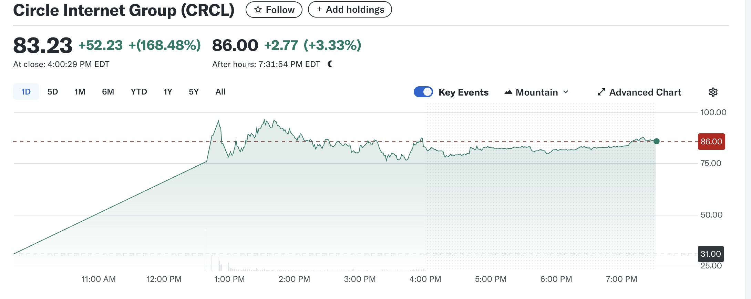Select the 1D time range tab
This screenshot has width=751, height=299.
(x=26, y=92)
